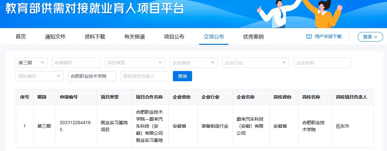The width and height of the screenshot is (387, 151).
Task: Click the 高校项目负责人 input field
Action: coord(144,76)
